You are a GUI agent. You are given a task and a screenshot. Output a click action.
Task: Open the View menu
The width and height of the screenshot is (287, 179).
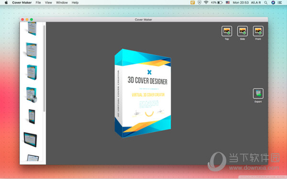tap(48, 2)
